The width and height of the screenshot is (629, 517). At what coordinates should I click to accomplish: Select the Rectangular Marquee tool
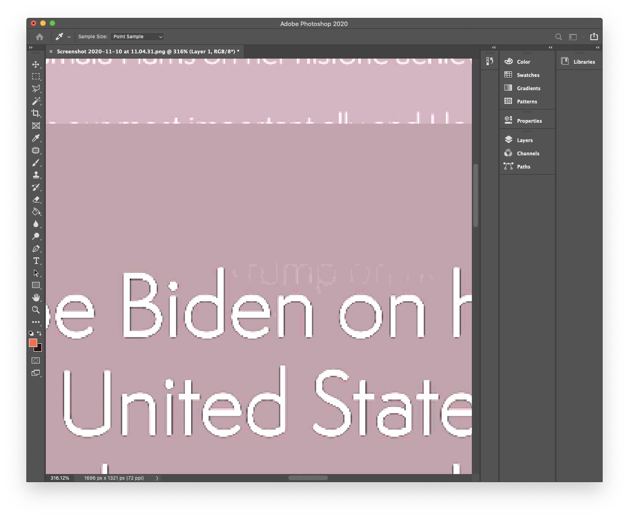click(36, 76)
